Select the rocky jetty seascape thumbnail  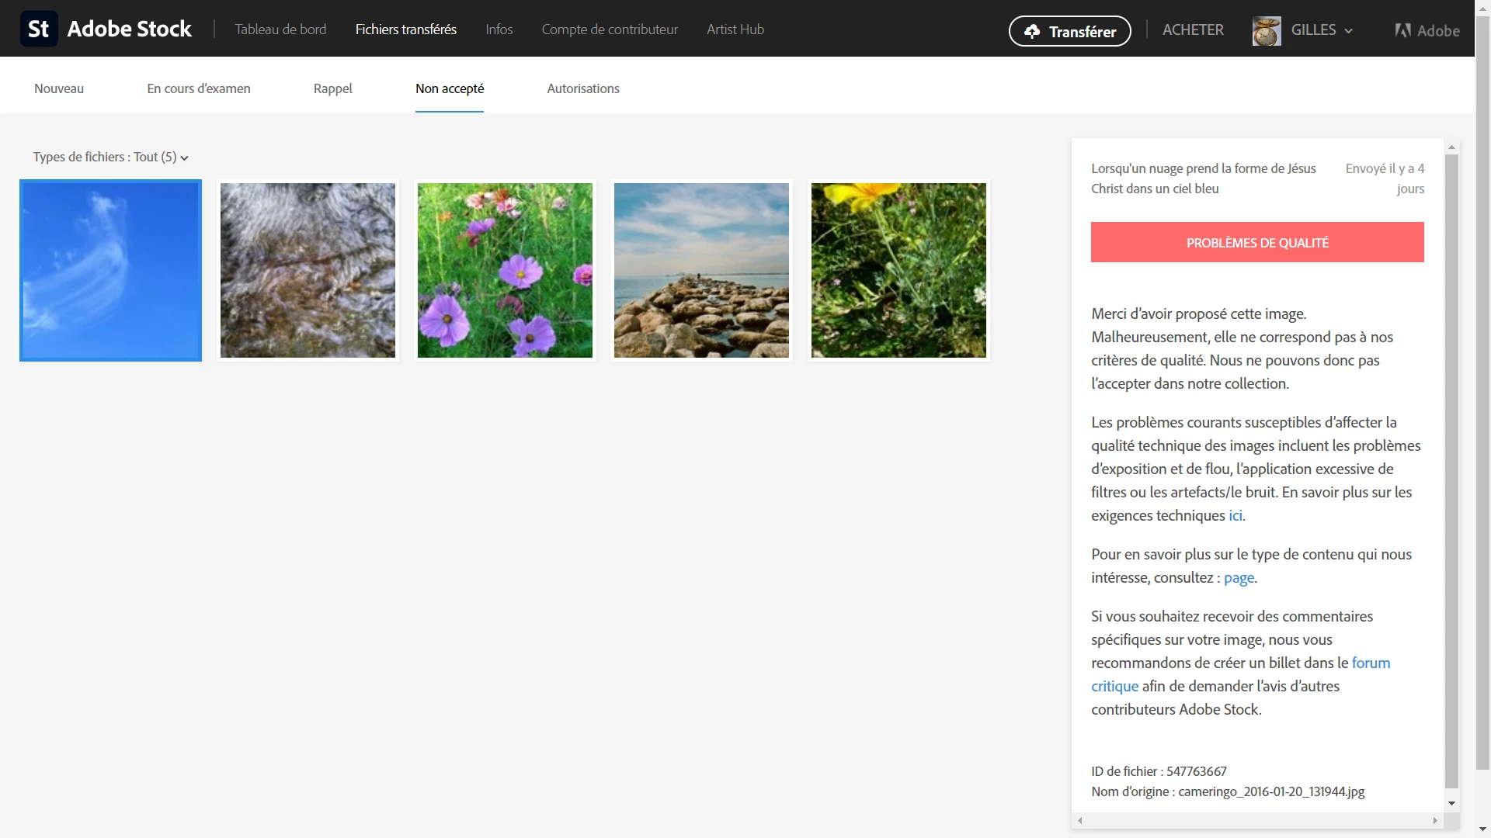701,271
